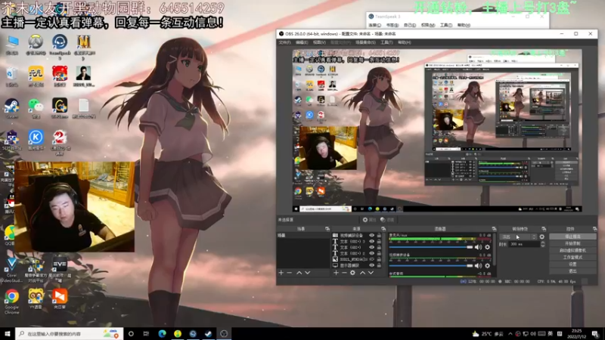Screen dimensions: 605x340
Task: Lock the 显示器捕获 source
Action: [x=379, y=266]
